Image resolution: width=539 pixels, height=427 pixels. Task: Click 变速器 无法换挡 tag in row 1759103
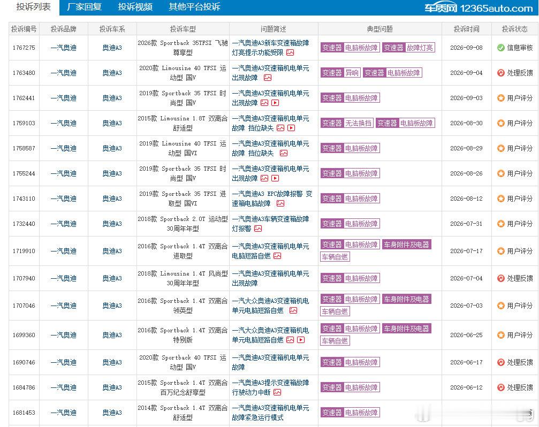pyautogui.click(x=347, y=123)
